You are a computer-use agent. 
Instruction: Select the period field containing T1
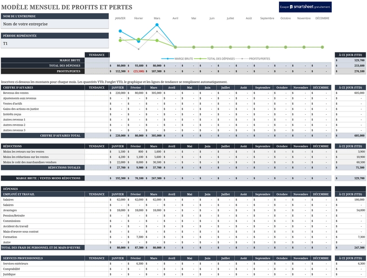tap(55, 44)
